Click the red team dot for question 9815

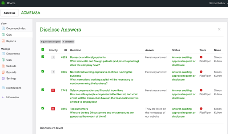pyautogui.click(x=201, y=108)
